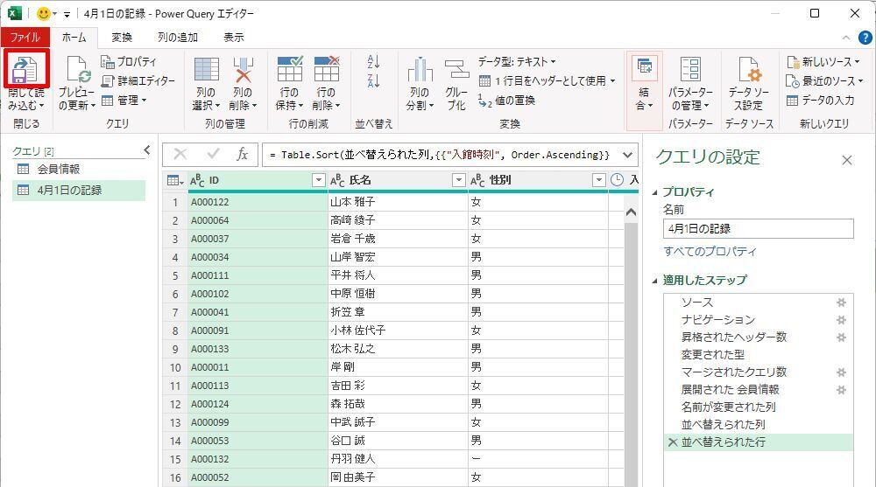This screenshot has width=876, height=487.
Task: Open Split Column (列の分割)
Action: click(420, 82)
